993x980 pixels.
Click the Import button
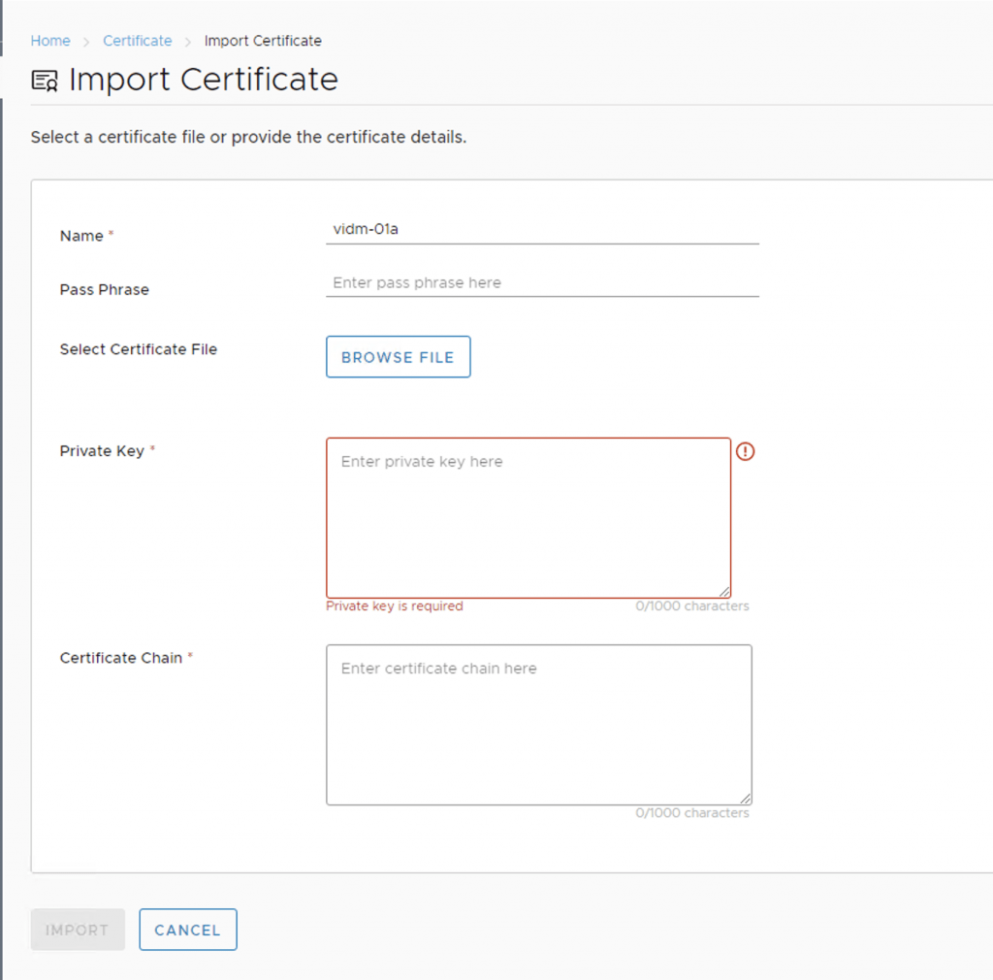[78, 930]
